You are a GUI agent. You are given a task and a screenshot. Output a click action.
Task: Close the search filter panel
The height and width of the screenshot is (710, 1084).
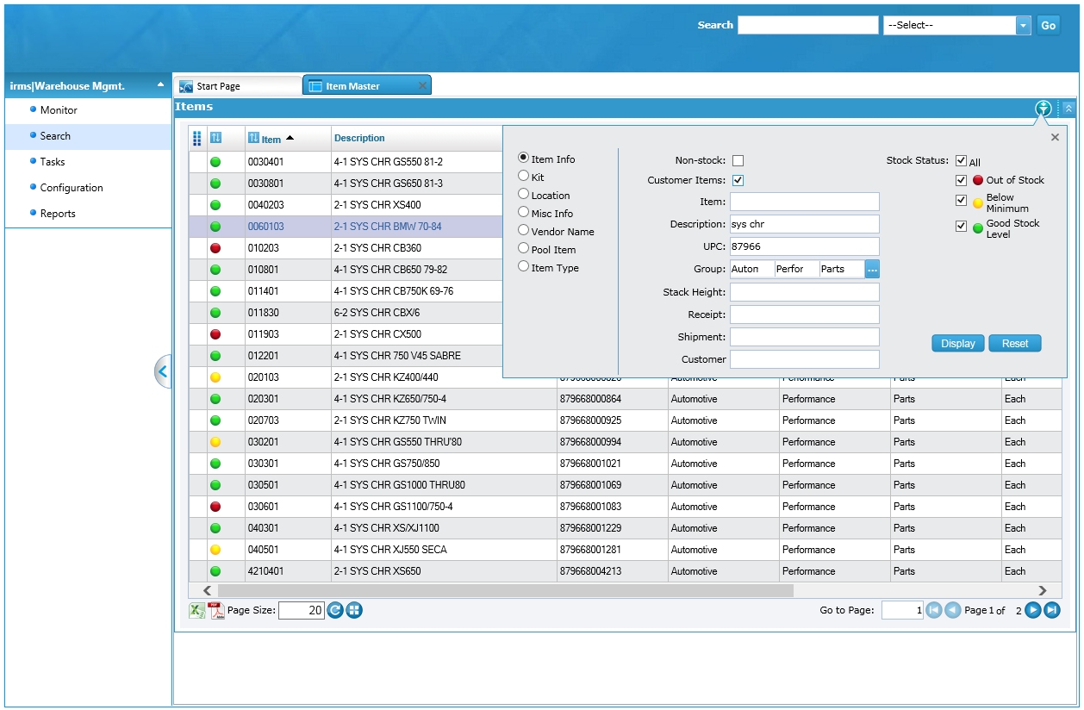point(1055,137)
